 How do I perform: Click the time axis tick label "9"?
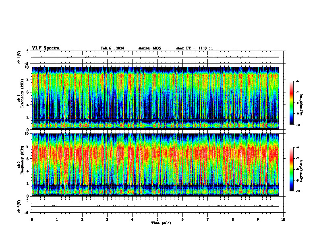pos(258,219)
